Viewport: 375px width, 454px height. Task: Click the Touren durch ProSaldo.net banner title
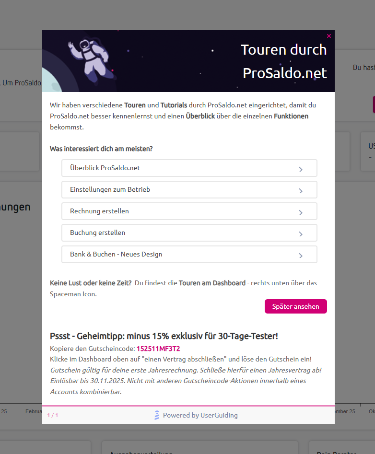coord(284,61)
